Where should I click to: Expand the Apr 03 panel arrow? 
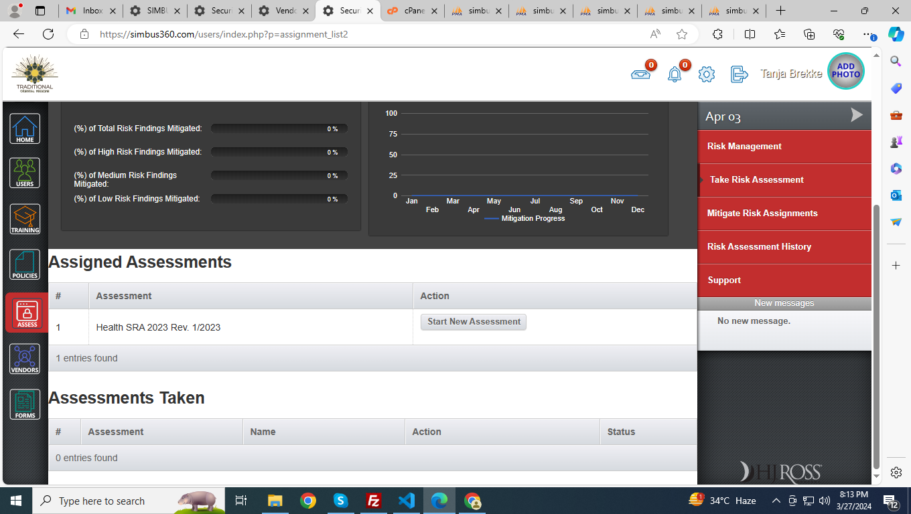pos(856,116)
